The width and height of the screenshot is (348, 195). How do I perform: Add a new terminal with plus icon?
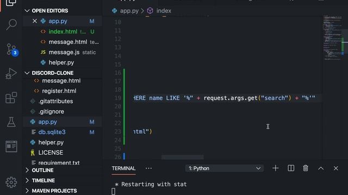(276, 168)
